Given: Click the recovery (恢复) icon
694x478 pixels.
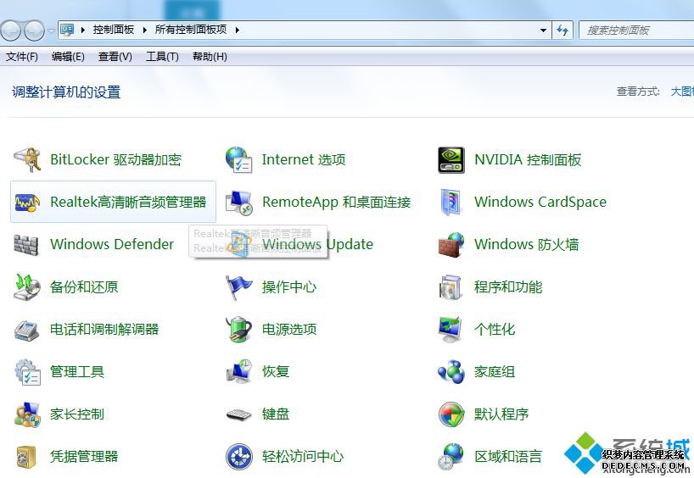Looking at the screenshot, I should pos(239,371).
